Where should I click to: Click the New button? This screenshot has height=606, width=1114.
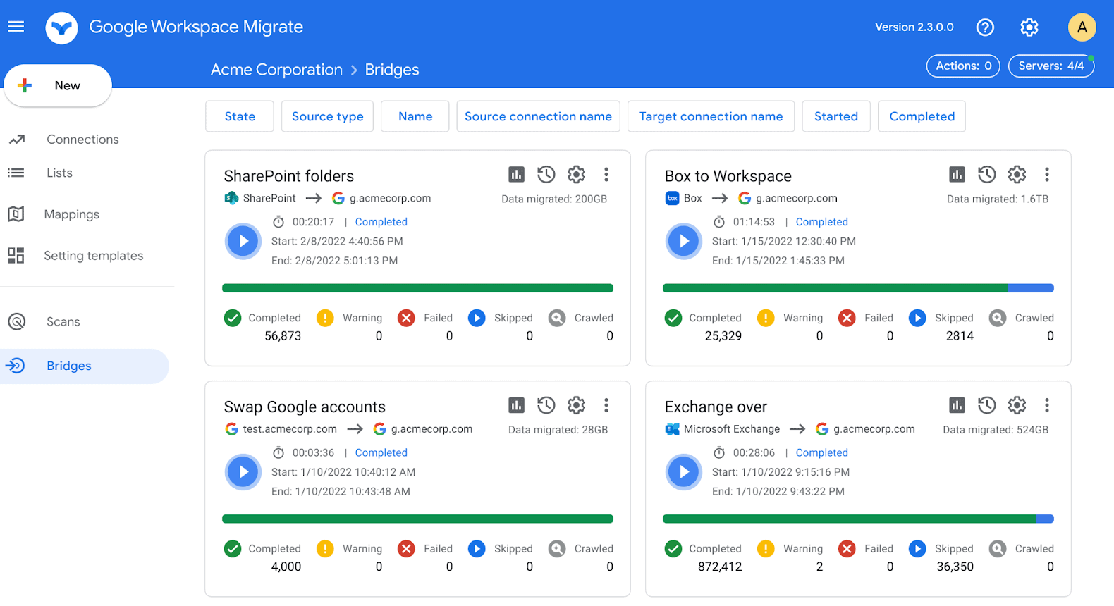point(58,85)
